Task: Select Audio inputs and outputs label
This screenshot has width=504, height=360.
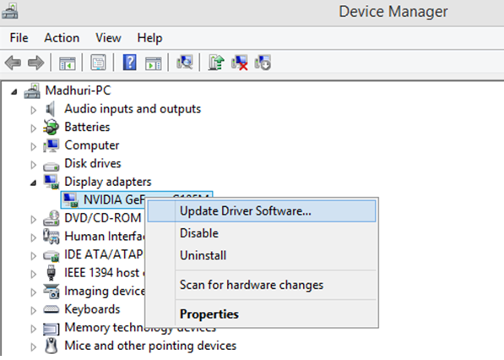Action: pyautogui.click(x=133, y=109)
